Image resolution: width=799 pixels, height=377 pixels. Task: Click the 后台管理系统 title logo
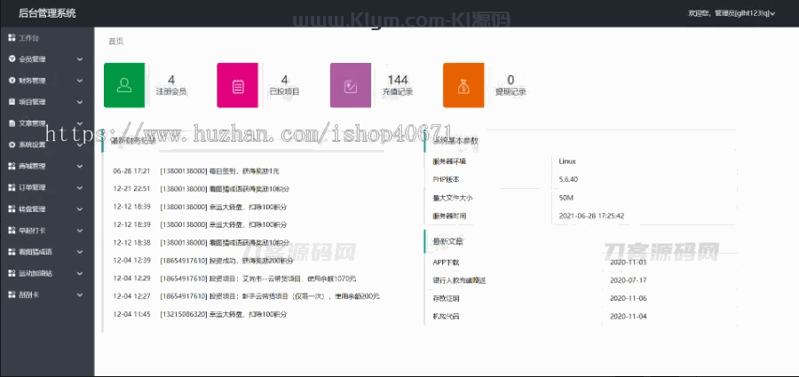[47, 13]
